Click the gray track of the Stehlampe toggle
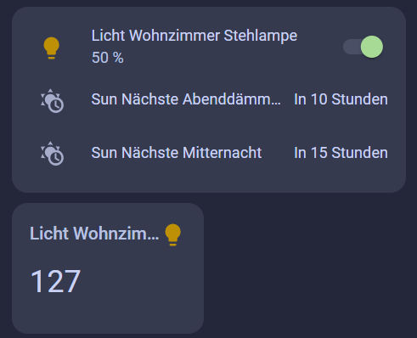 pos(351,47)
